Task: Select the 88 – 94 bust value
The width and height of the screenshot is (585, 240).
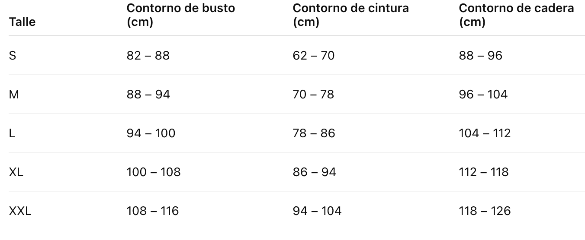Action: (148, 95)
